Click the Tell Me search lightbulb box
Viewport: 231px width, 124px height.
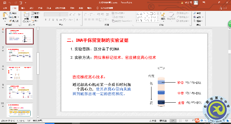pos(105,8)
